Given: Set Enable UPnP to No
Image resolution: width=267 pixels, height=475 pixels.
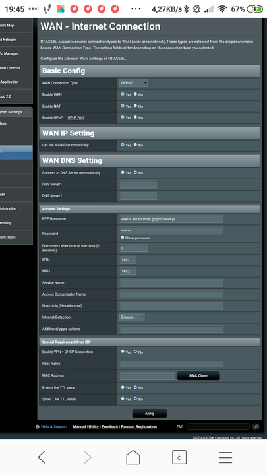Looking at the screenshot, I should click(x=135, y=117).
